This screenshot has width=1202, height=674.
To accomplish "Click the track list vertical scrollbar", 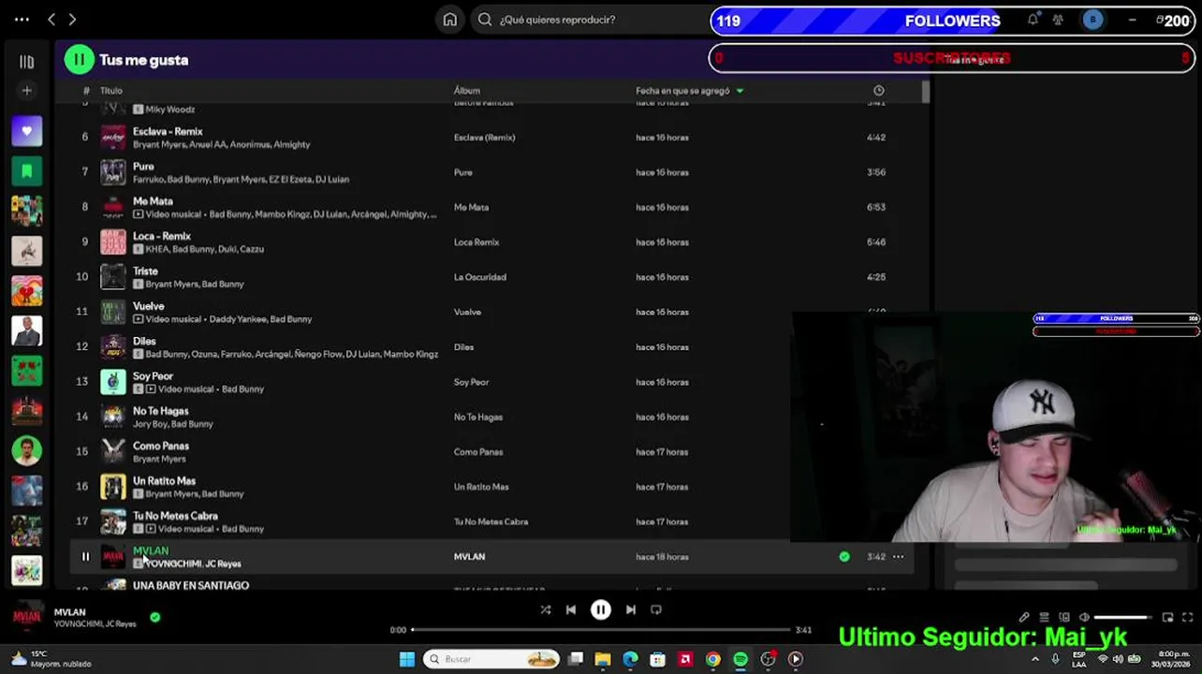I will [x=925, y=91].
